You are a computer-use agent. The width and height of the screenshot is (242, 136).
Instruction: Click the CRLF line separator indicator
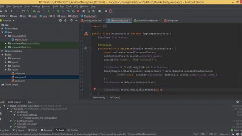coord(204,134)
